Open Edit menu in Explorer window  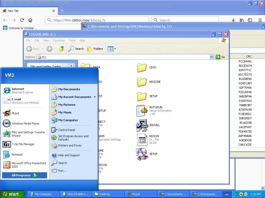37,40
